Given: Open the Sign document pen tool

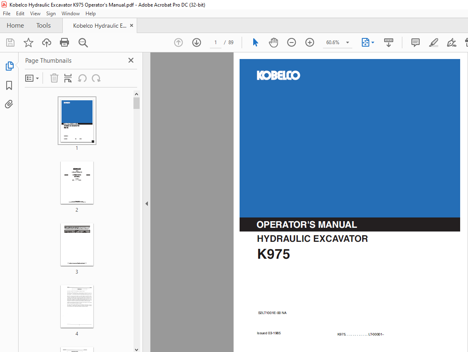Looking at the screenshot, I should [451, 43].
